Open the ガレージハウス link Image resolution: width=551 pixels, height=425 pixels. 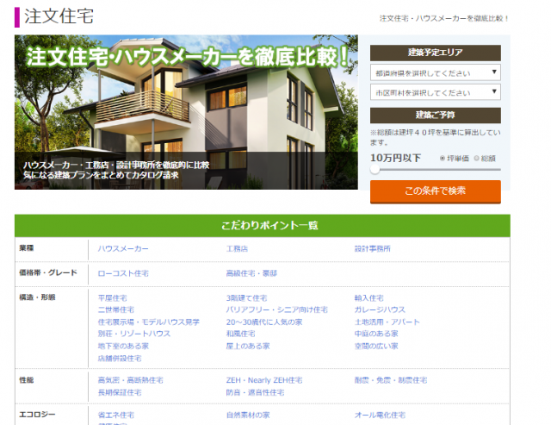pyautogui.click(x=380, y=309)
